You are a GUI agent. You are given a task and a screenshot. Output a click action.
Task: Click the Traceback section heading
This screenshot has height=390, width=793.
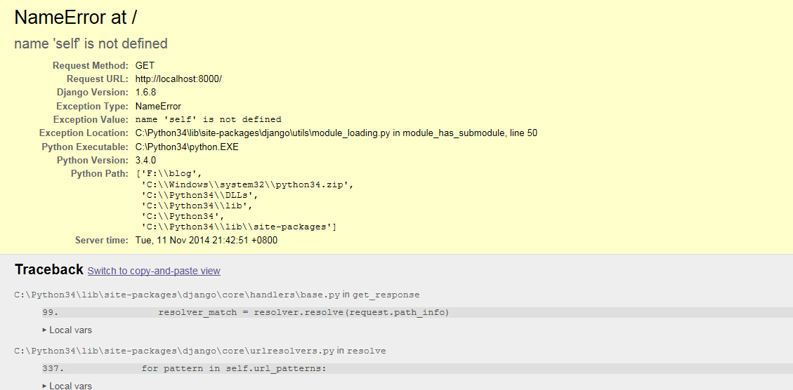[x=49, y=270]
